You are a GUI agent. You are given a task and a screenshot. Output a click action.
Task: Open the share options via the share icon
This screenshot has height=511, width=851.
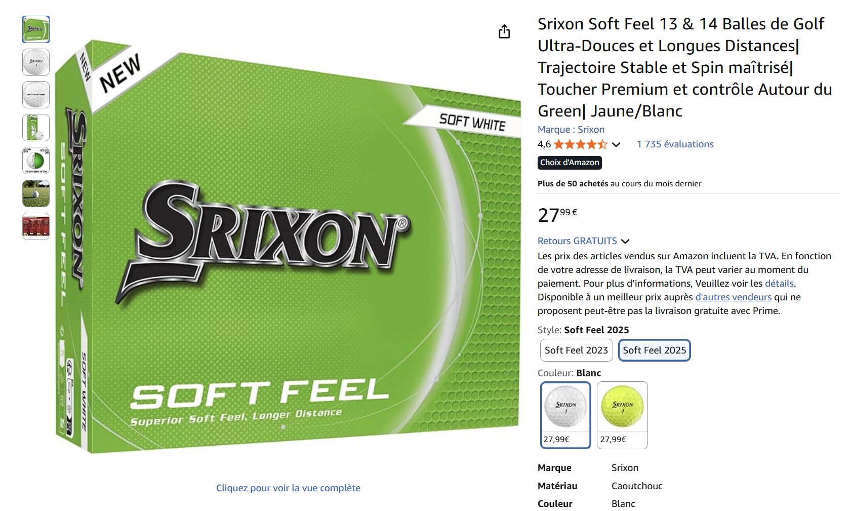click(504, 31)
